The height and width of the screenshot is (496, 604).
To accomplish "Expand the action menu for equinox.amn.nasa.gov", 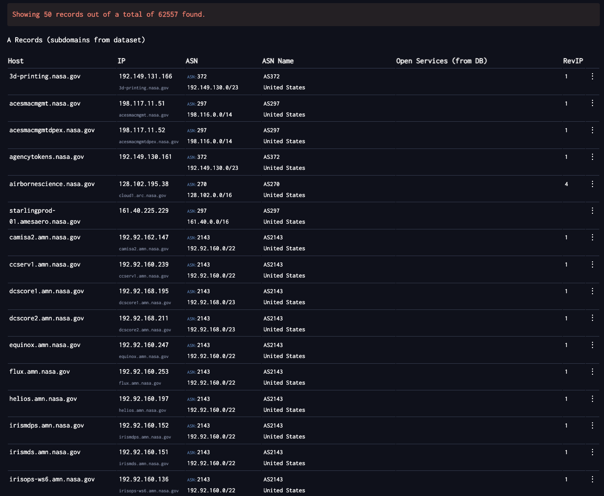I will coord(592,345).
